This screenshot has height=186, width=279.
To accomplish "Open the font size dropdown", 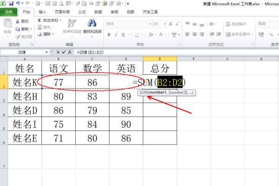I will (165, 24).
